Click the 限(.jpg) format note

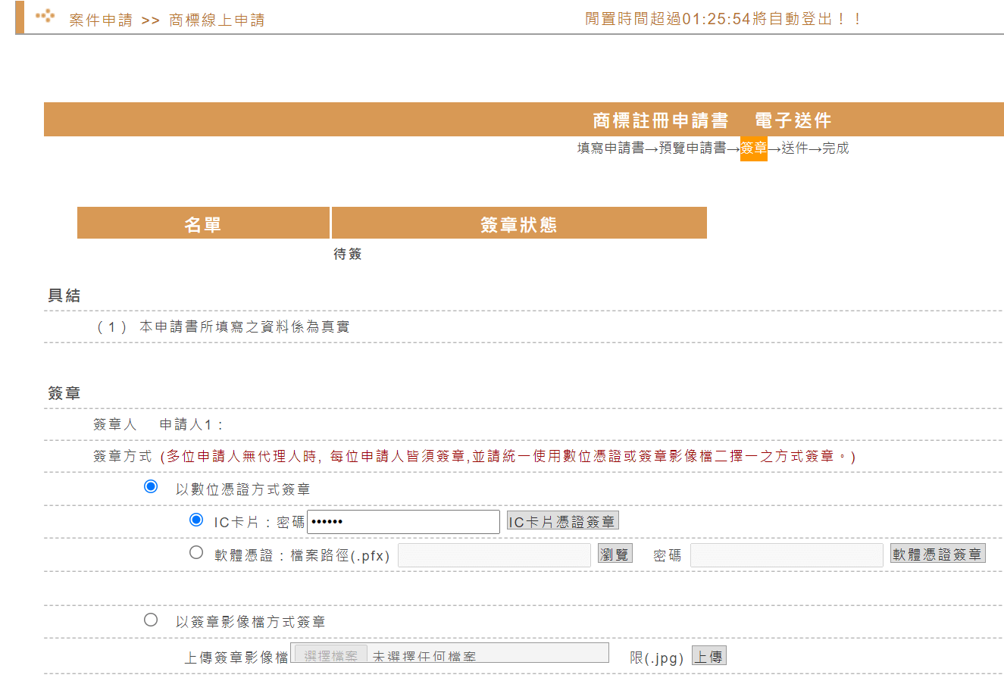tap(657, 658)
